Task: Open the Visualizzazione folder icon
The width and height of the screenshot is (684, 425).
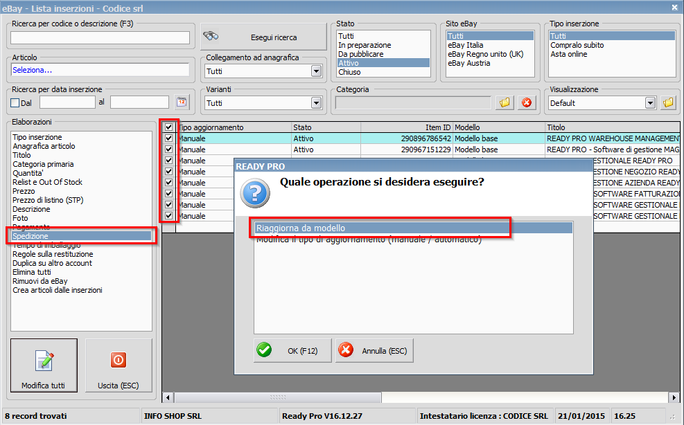Action: (x=668, y=103)
